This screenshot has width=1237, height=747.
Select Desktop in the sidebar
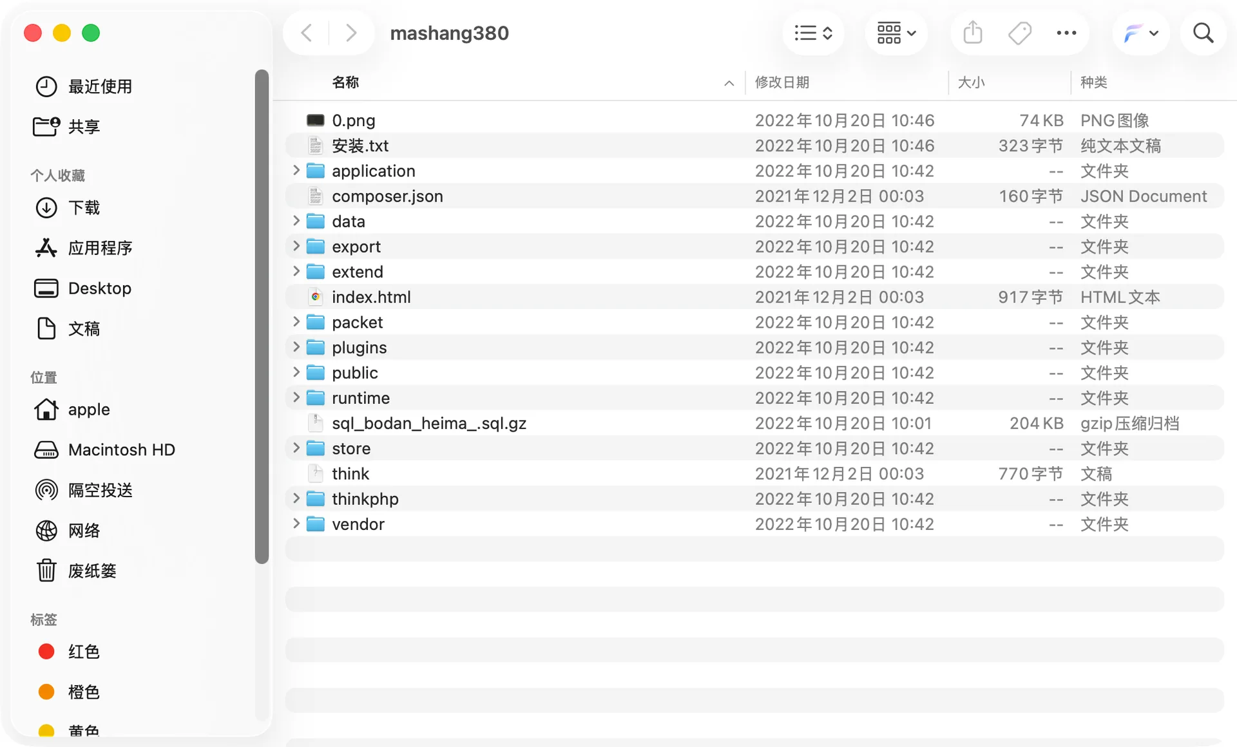point(82,288)
